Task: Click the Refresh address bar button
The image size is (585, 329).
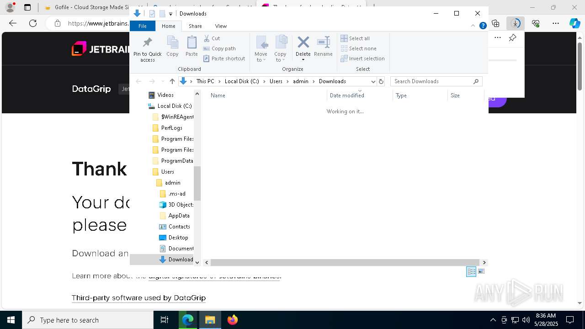Action: pos(381,81)
